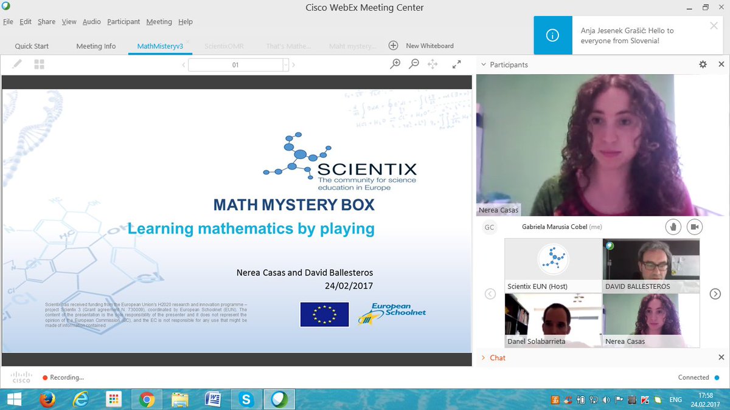Click the slide number field showing 01
730x410 pixels.
[x=235, y=64]
